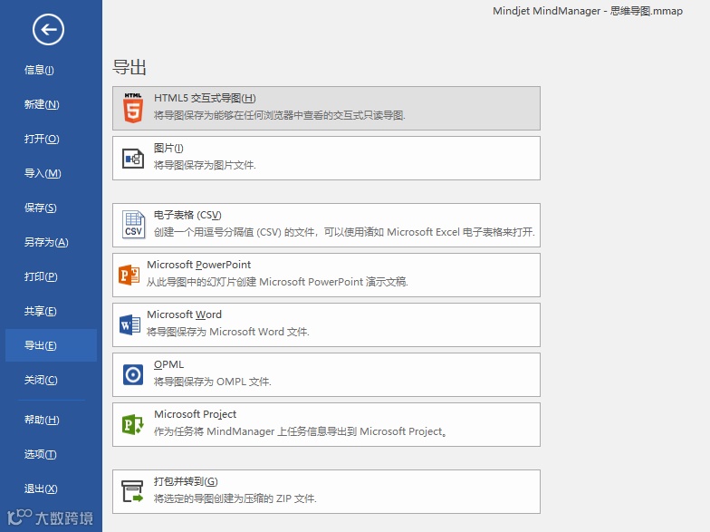Select 新建(N) in the sidebar
Viewport: 710px width, 532px height.
[x=42, y=104]
